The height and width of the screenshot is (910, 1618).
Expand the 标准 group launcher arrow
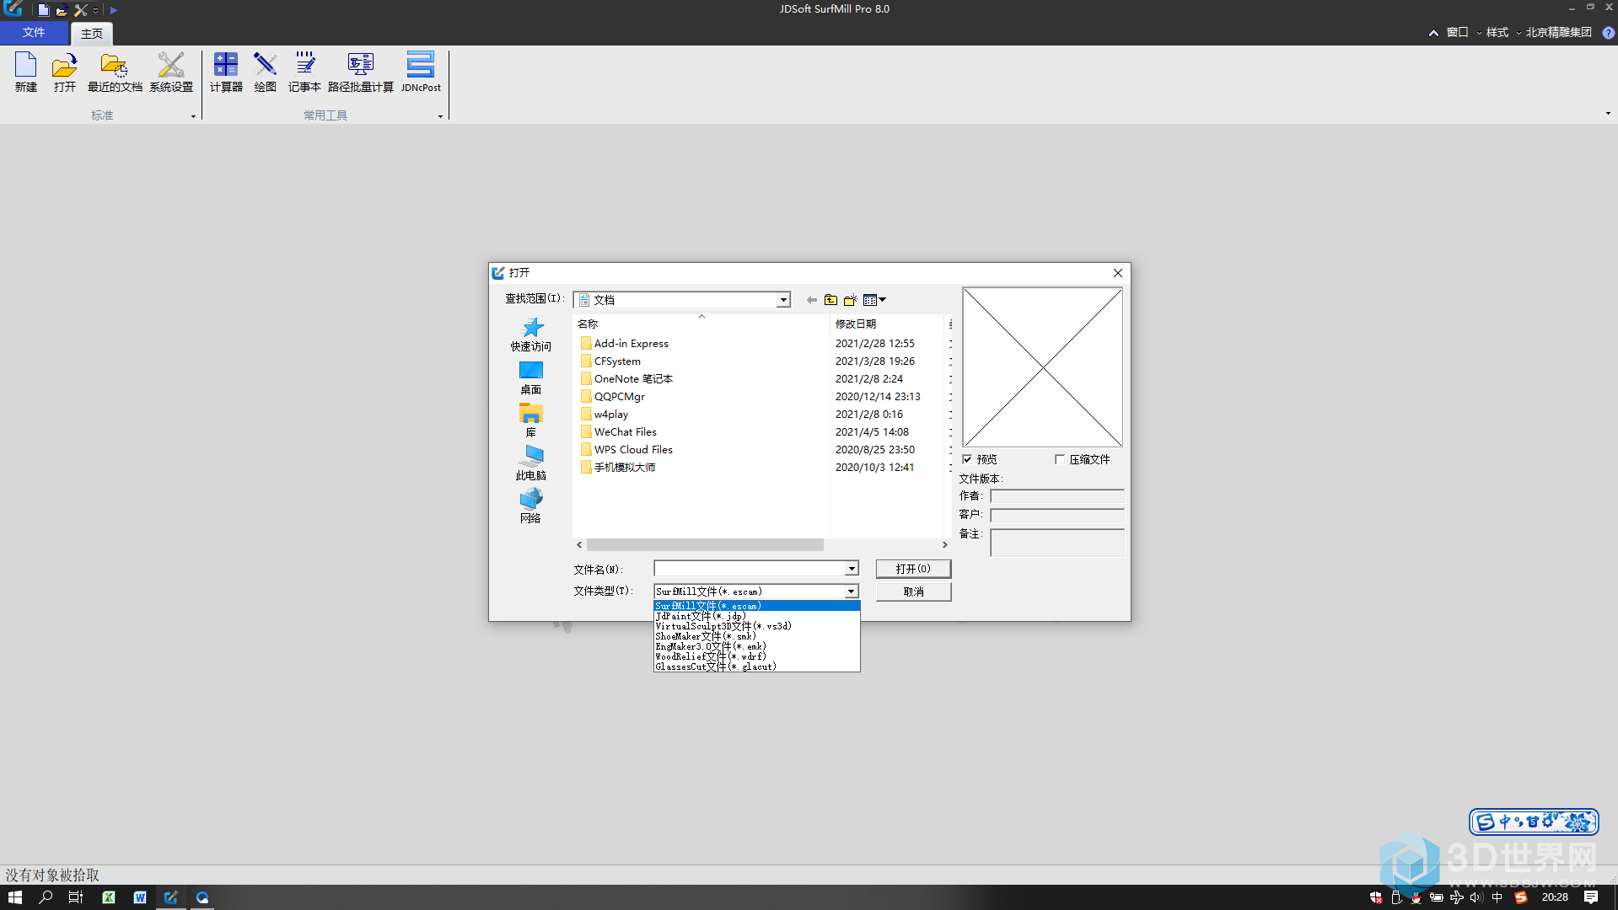click(x=193, y=116)
